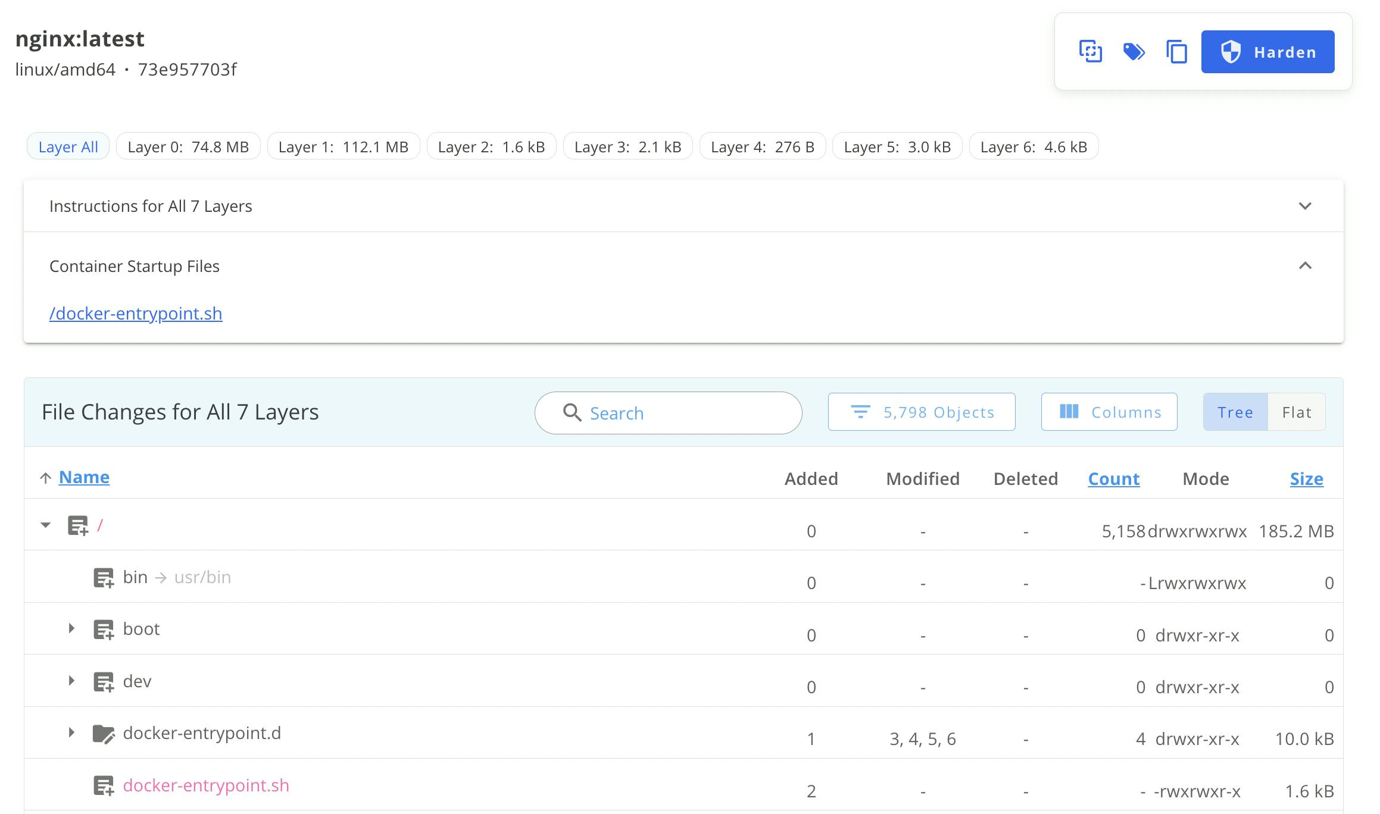
Task: Click the search magnifier icon
Action: pyautogui.click(x=572, y=412)
